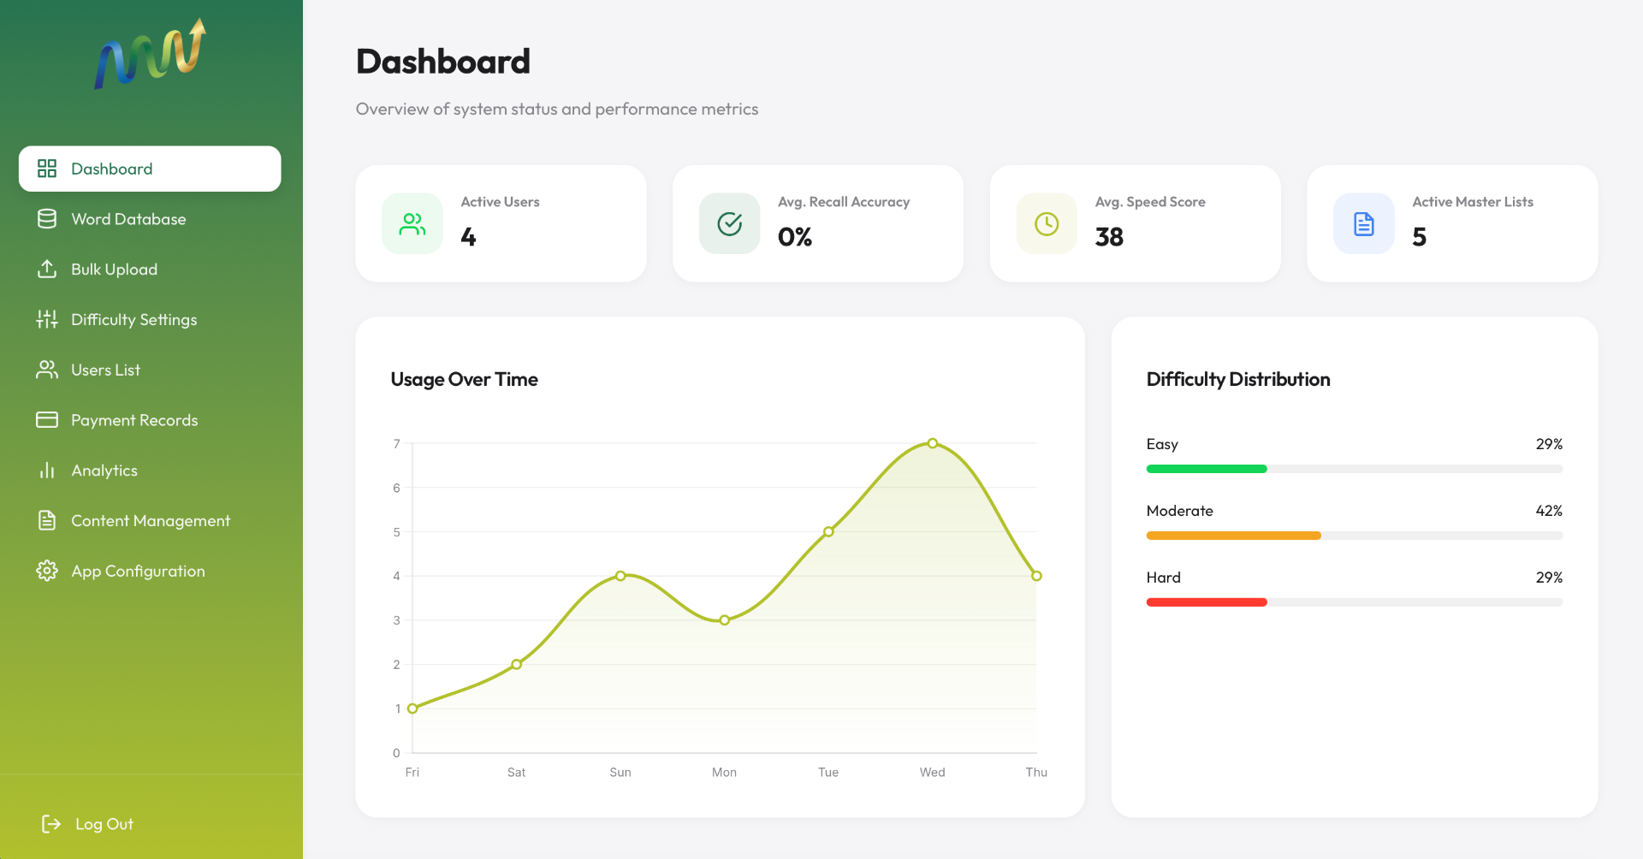Click the Bulk Upload tray icon
Viewport: 1643px width, 859px height.
(x=47, y=269)
